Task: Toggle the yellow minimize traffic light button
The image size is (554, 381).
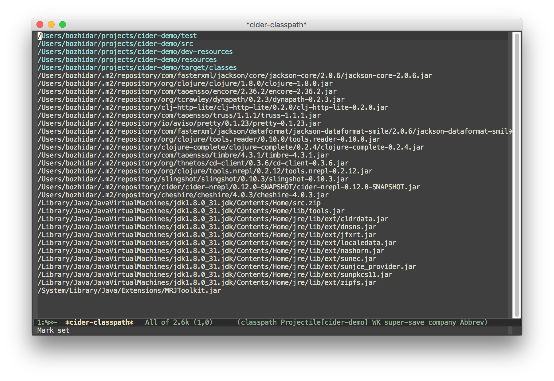Action: tap(51, 24)
